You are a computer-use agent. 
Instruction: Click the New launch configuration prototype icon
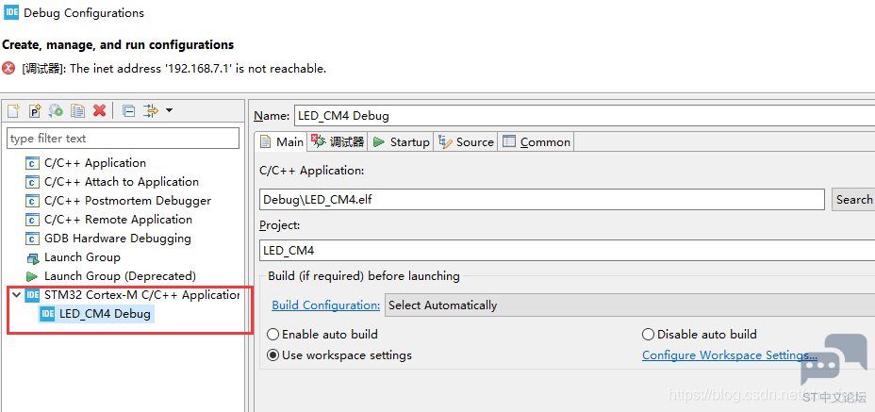click(35, 110)
